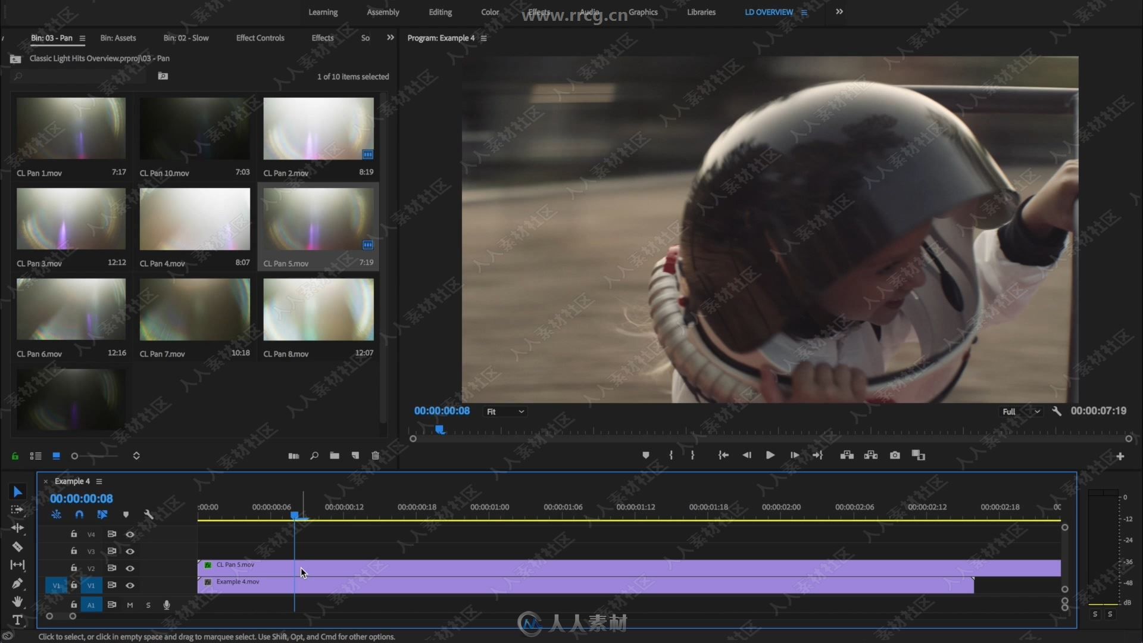Step back one frame
The height and width of the screenshot is (643, 1143).
(747, 455)
